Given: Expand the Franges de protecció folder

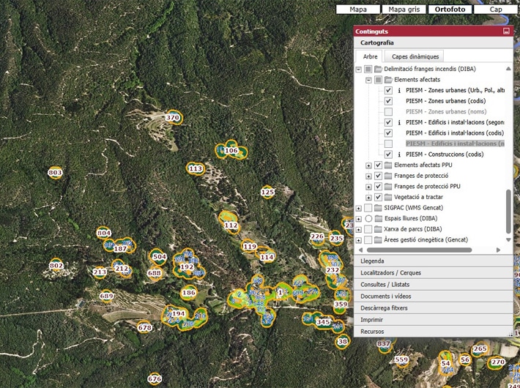Looking at the screenshot, I should (369, 176).
